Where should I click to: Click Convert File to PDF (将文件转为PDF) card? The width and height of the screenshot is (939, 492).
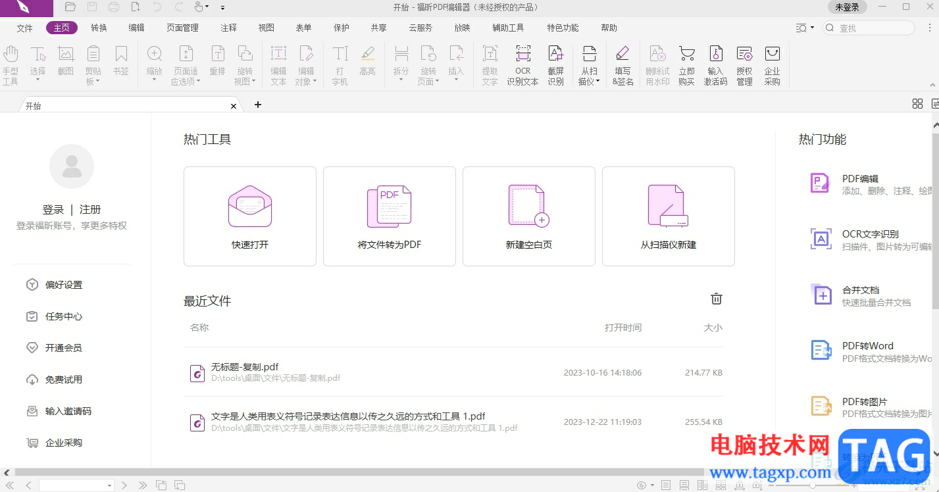click(390, 216)
